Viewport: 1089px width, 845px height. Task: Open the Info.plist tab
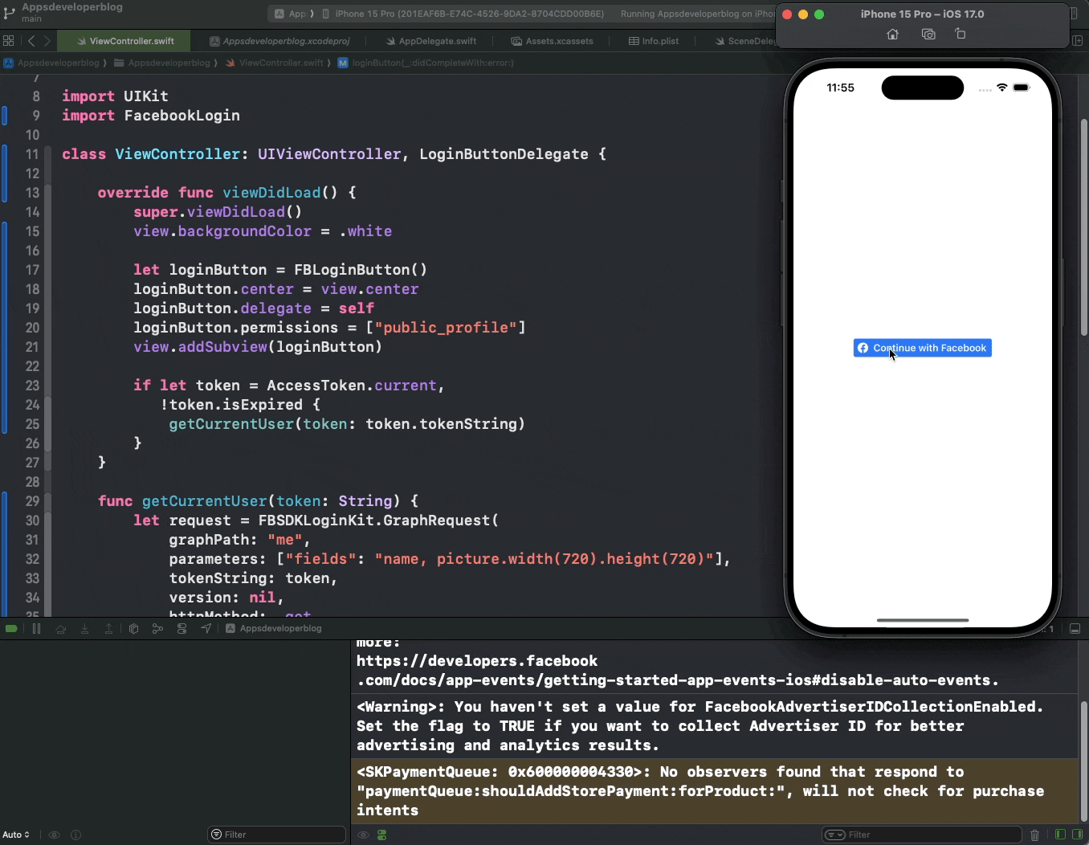point(654,40)
